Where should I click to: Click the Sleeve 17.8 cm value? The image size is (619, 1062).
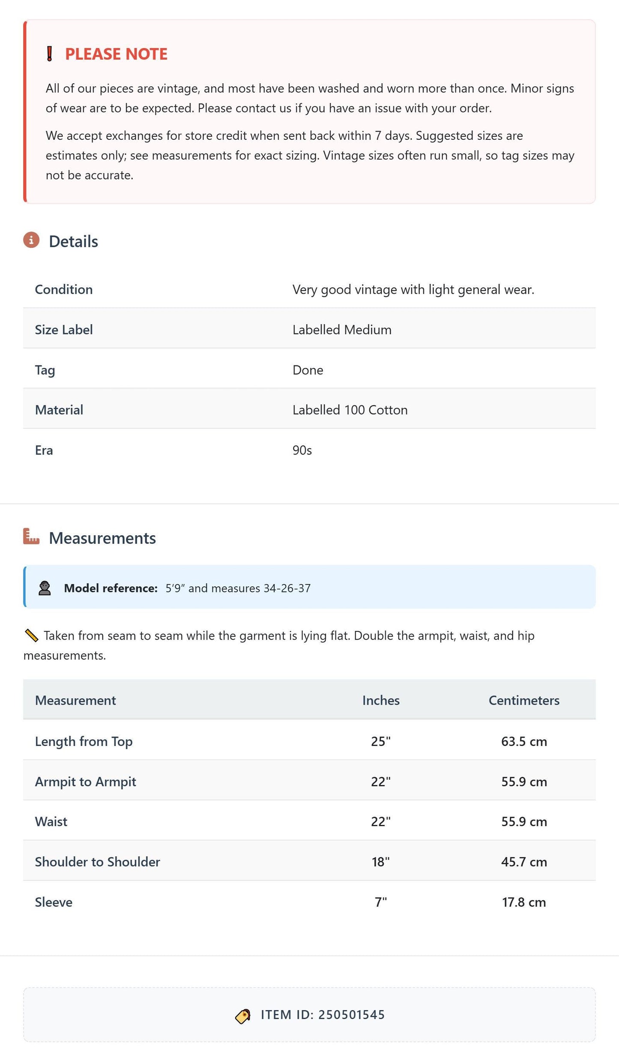pyautogui.click(x=524, y=902)
